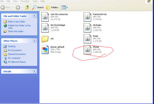Click the My Documents folder icon
154x104 pixels.
click(x=5, y=50)
